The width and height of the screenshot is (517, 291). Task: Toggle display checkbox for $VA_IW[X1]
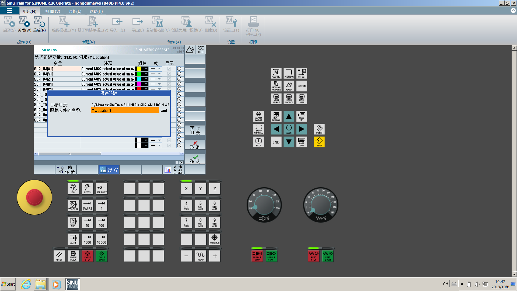click(x=169, y=69)
